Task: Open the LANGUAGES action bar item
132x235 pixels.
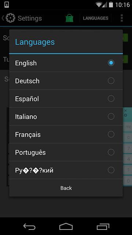Action: (x=95, y=18)
